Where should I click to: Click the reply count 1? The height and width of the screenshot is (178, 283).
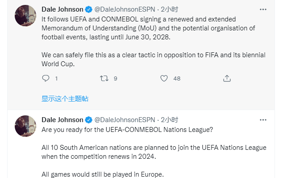57,79
